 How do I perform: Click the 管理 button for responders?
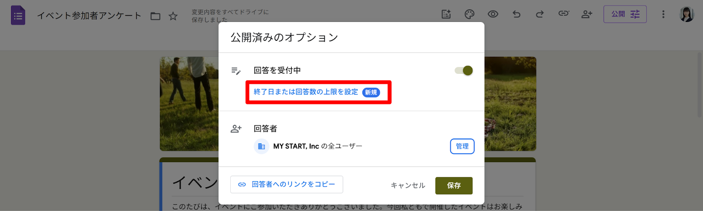[x=462, y=146]
